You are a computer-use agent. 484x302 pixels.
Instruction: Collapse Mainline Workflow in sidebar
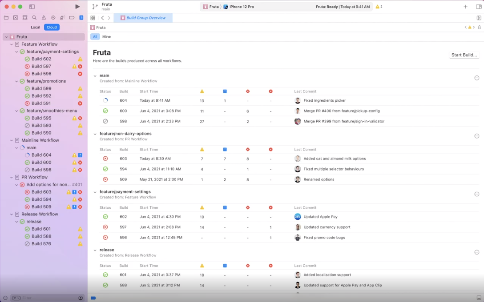point(12,140)
